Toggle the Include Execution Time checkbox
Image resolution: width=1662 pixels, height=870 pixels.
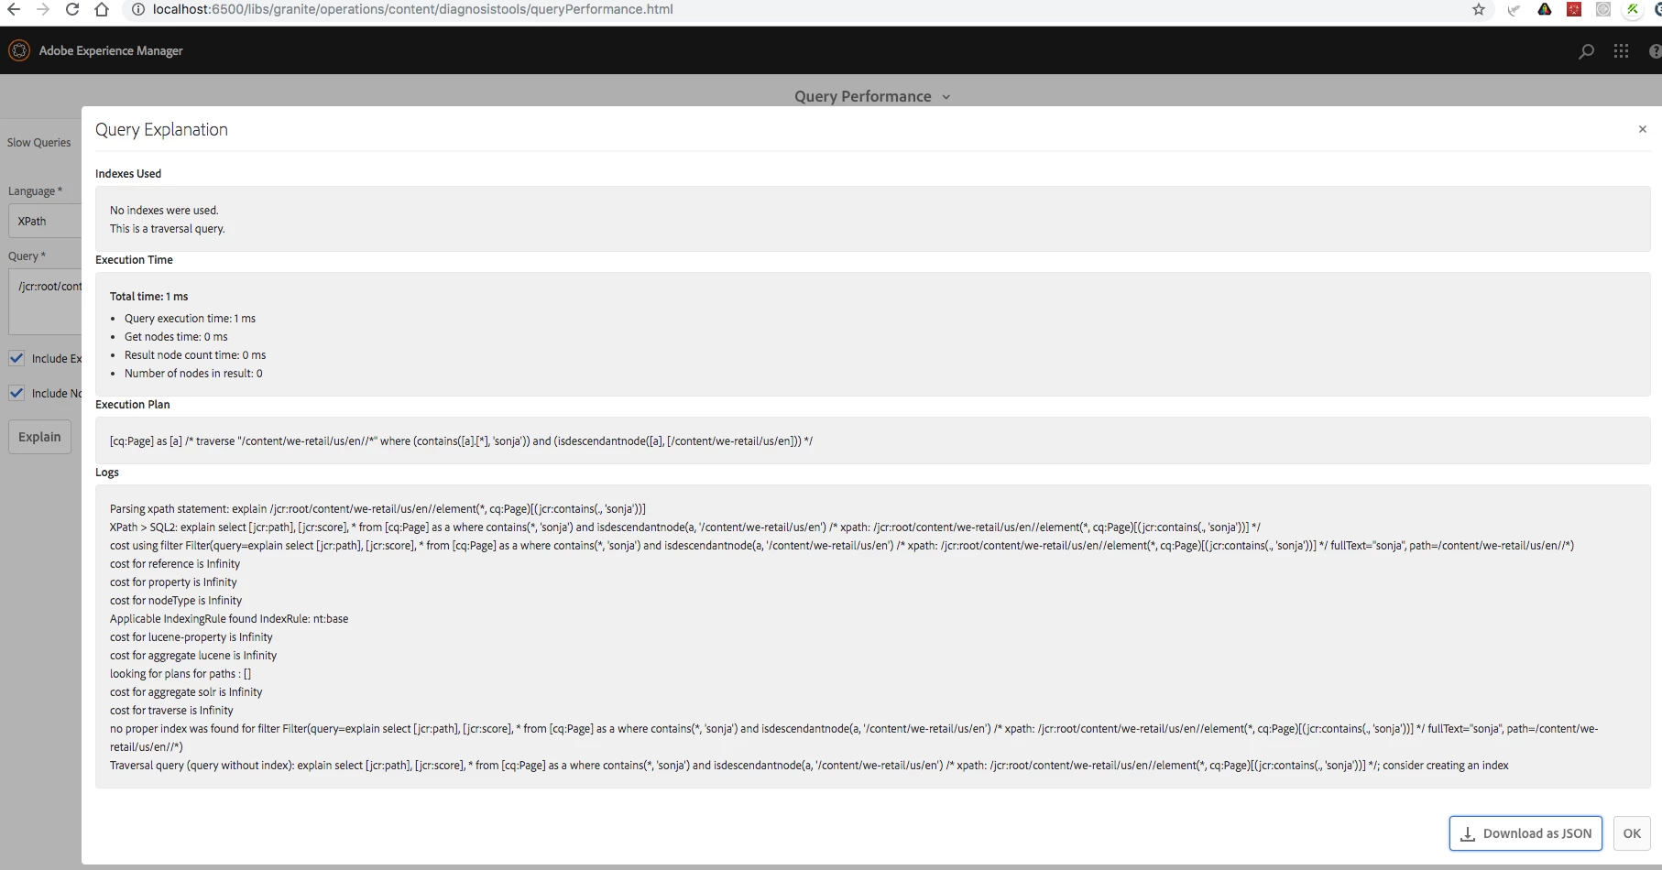16,358
